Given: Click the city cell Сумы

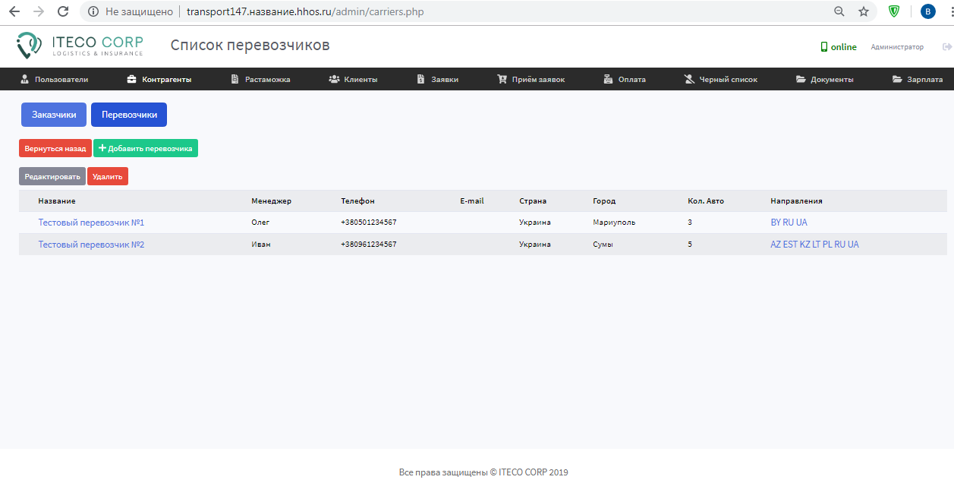Looking at the screenshot, I should point(603,245).
